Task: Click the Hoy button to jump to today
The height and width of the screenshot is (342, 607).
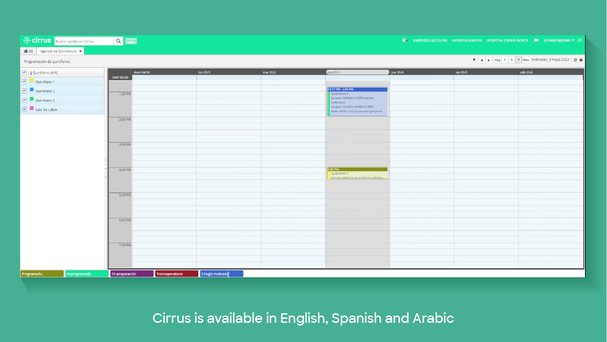Action: coord(497,60)
